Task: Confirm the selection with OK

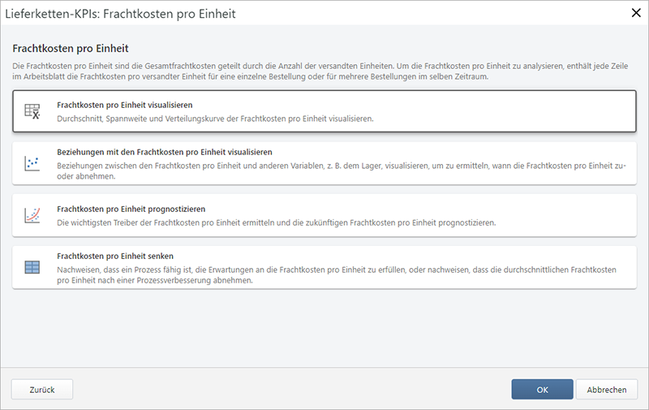Action: (542, 390)
